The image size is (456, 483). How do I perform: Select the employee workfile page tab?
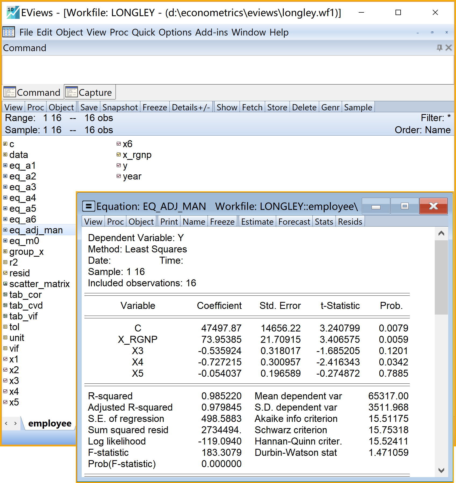point(50,423)
